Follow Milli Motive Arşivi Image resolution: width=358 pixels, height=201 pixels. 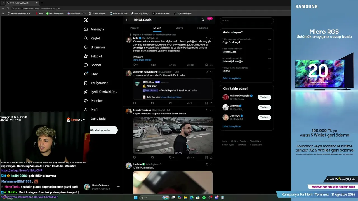264,97
